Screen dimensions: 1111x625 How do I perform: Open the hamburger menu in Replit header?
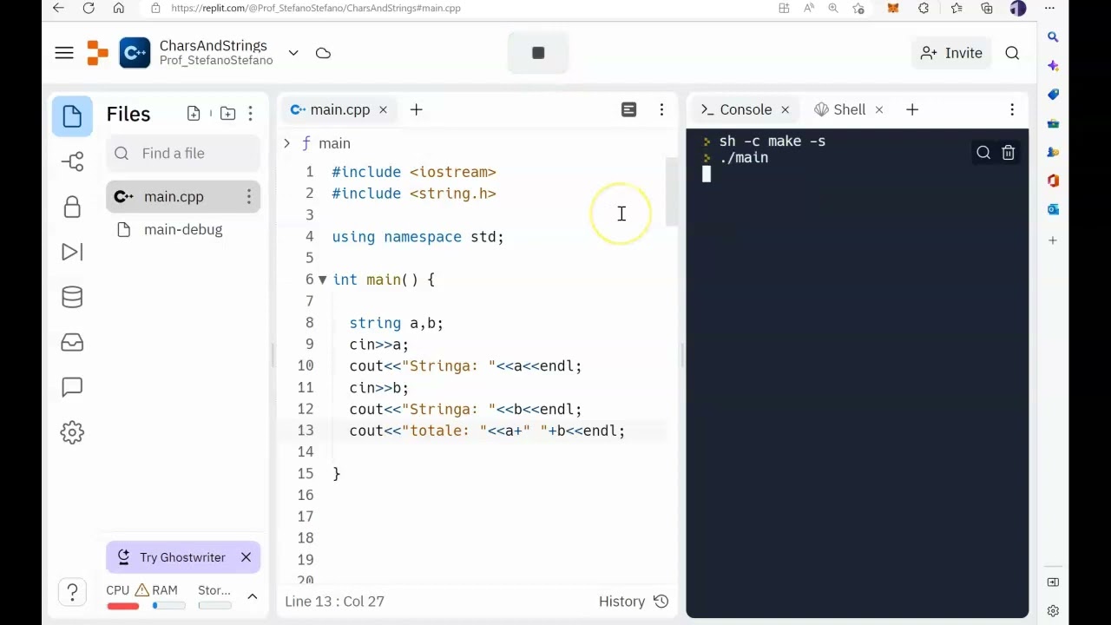point(64,53)
